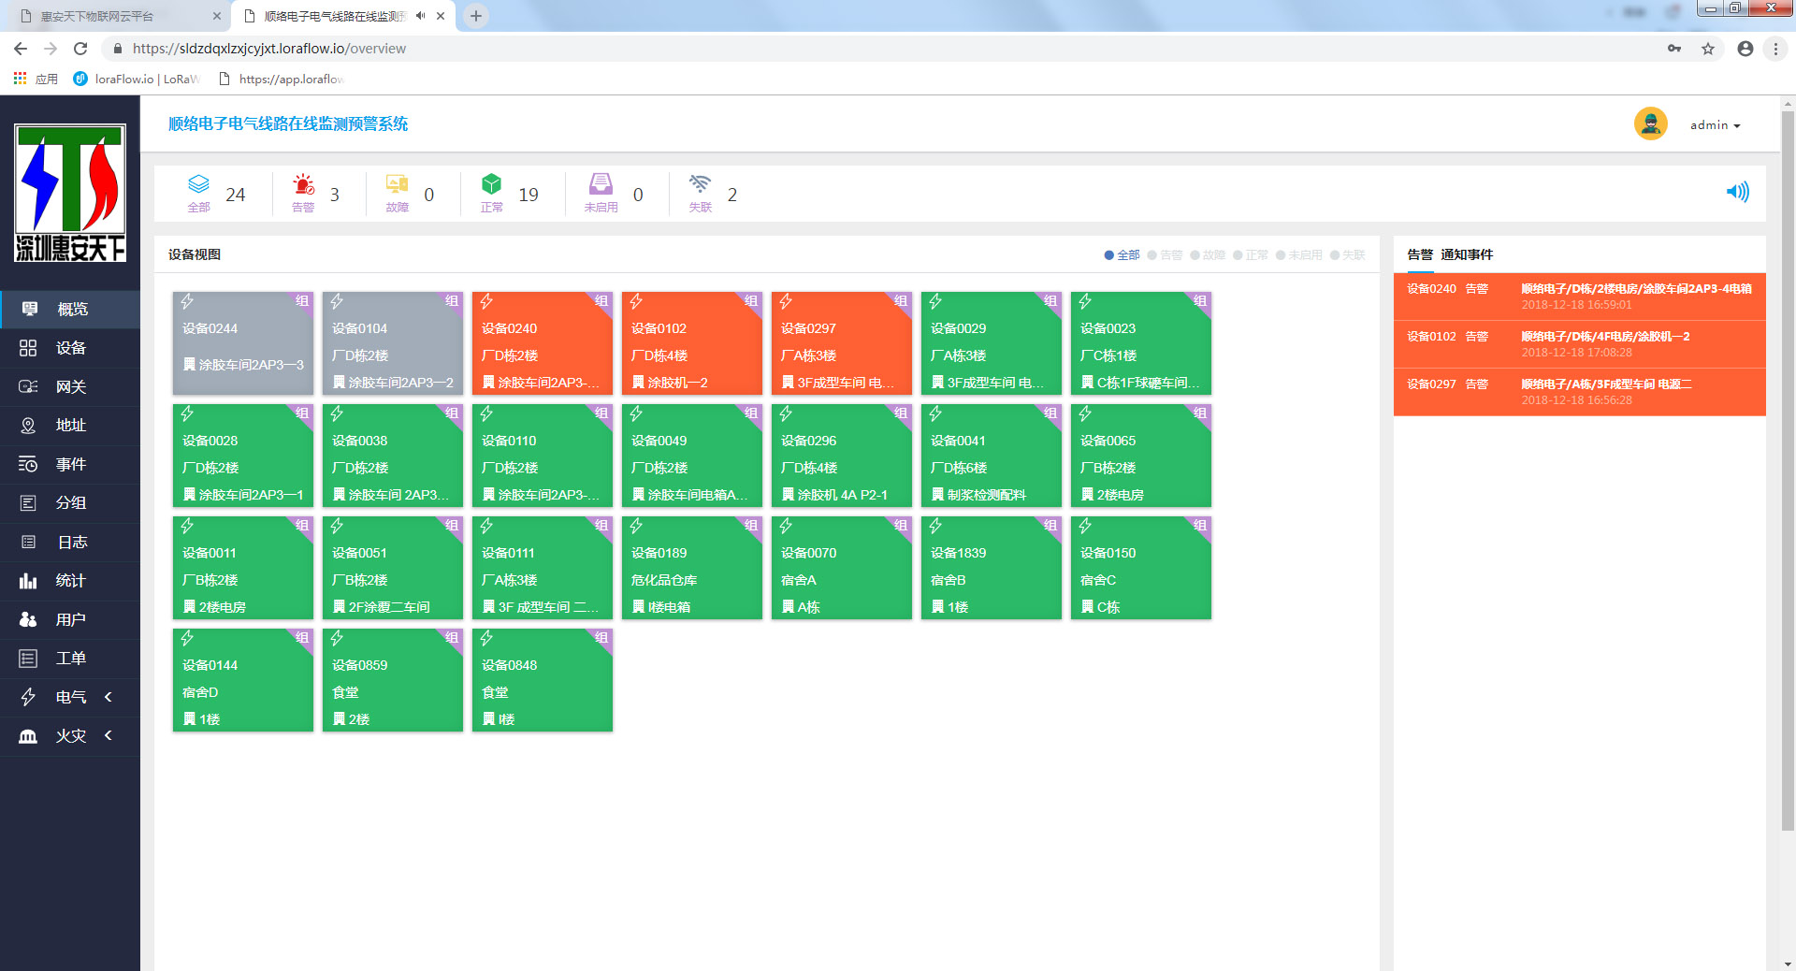The image size is (1796, 971).
Task: Click the all devices (全部) layers icon
Action: tap(198, 184)
